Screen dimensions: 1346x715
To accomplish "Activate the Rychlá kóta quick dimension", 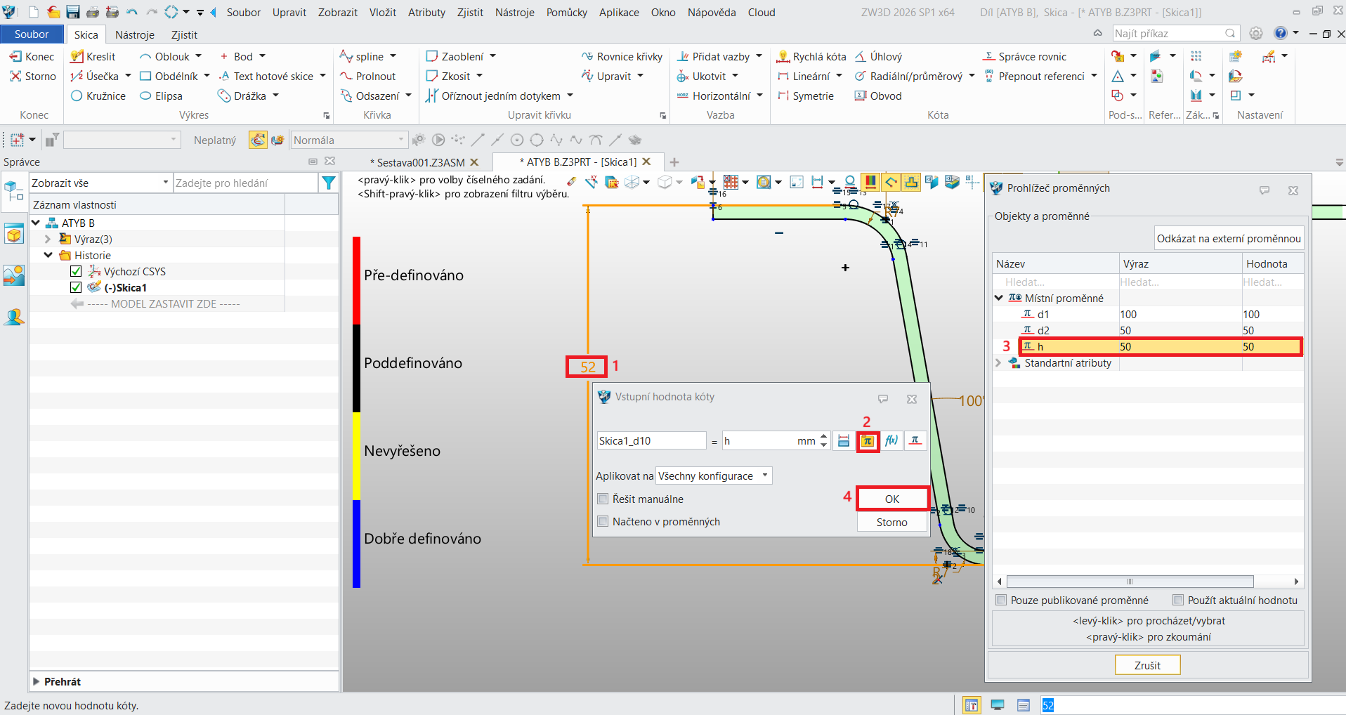I will (x=811, y=56).
